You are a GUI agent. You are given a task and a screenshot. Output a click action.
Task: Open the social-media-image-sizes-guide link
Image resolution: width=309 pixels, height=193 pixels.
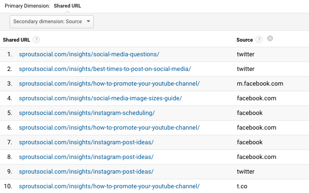[x=100, y=98]
